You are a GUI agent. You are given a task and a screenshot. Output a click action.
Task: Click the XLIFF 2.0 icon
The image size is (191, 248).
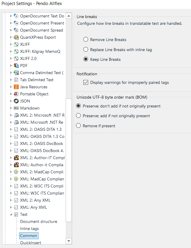[x=16, y=58]
